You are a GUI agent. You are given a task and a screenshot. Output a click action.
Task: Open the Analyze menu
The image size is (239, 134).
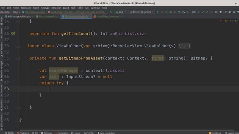pyautogui.click(x=45, y=8)
